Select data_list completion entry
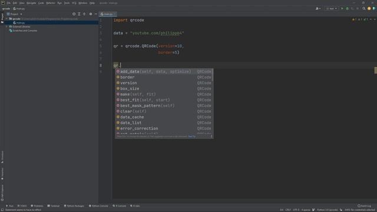This screenshot has width=377, height=212. 164,123
